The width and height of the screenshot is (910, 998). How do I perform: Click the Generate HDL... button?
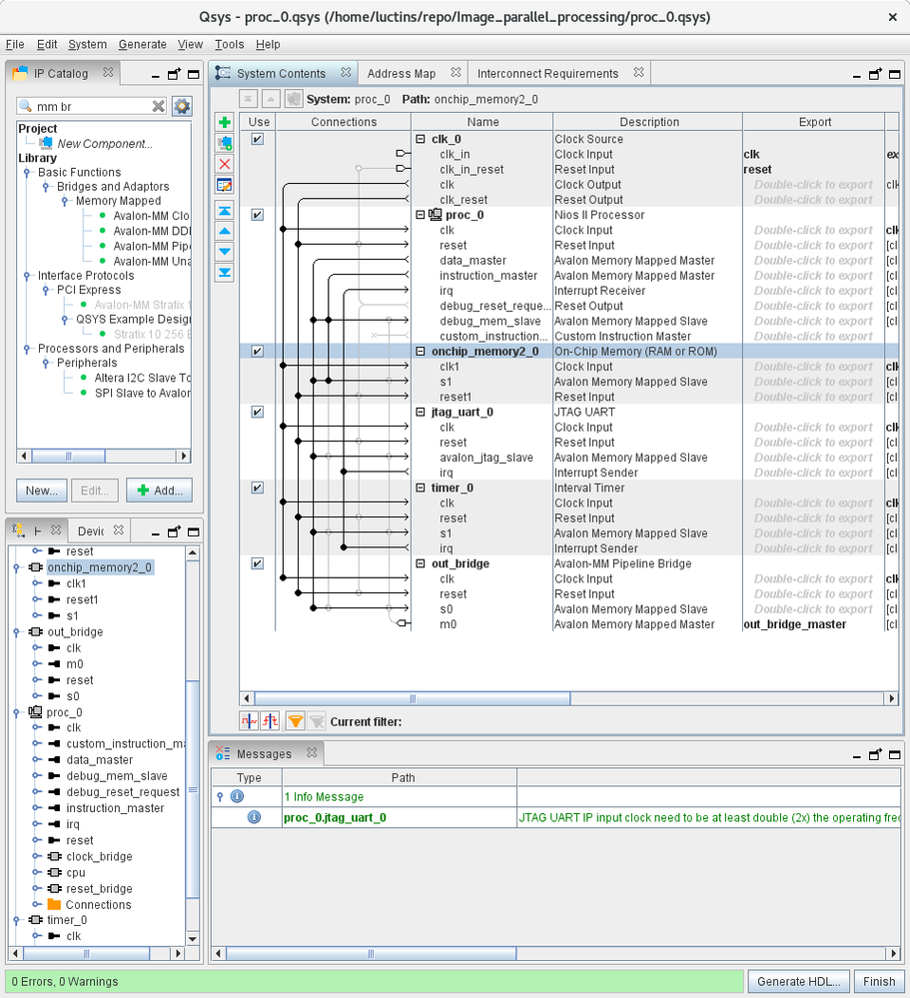click(798, 981)
